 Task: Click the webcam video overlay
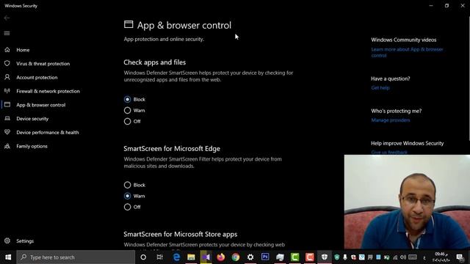[x=407, y=202]
